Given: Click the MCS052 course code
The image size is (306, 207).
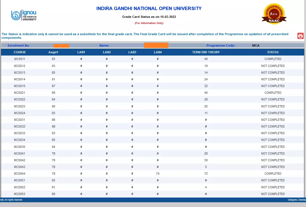Looking at the screenshot, I should click(x=20, y=187).
